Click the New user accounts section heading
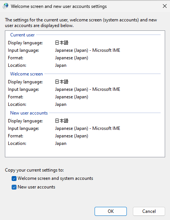170x220 pixels. click(29, 113)
